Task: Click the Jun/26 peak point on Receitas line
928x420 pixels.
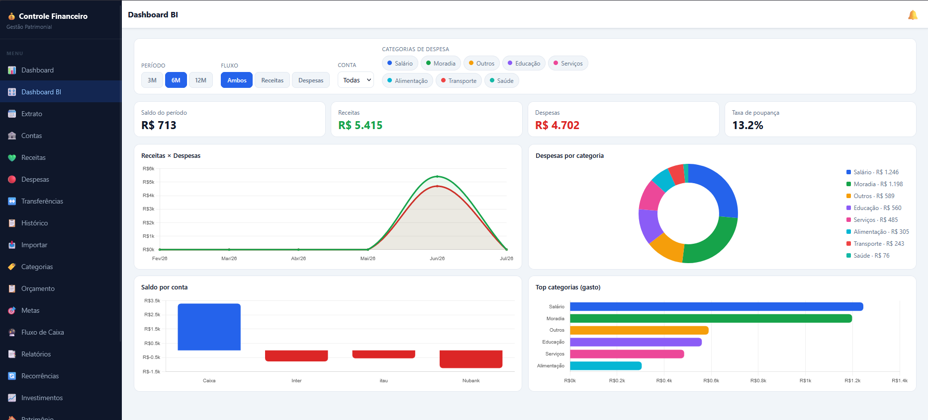Action: coord(437,176)
